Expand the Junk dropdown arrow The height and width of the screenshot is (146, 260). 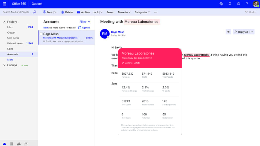pos(101,12)
